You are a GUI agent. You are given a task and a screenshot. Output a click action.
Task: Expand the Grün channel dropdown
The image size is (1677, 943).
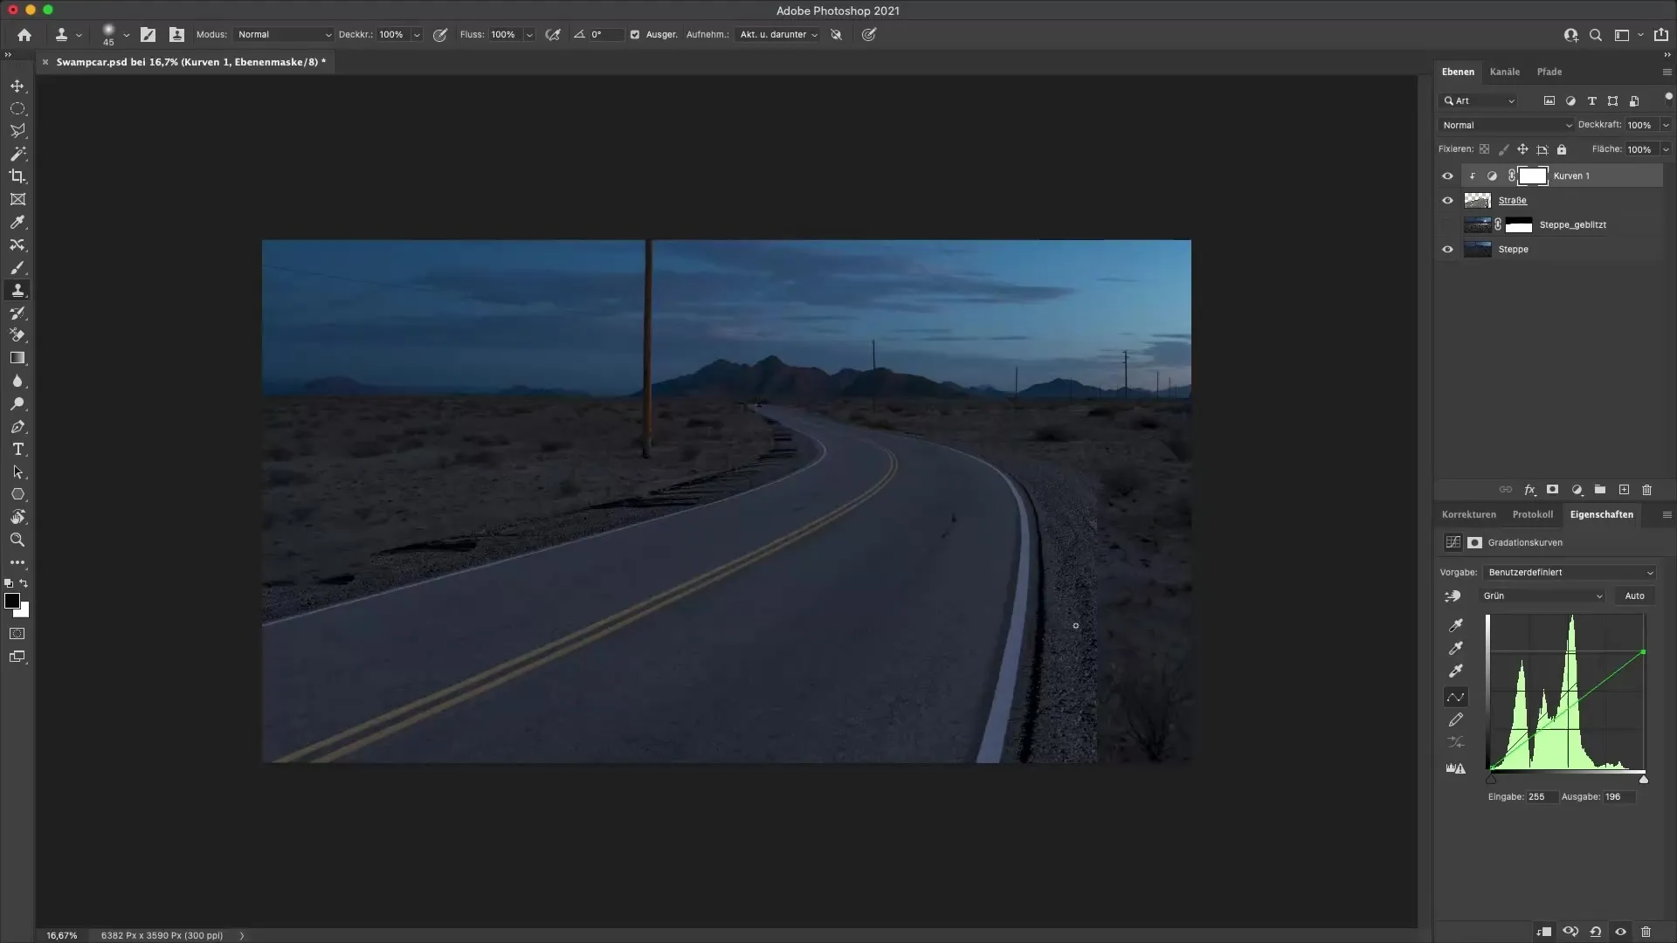pyautogui.click(x=1542, y=596)
